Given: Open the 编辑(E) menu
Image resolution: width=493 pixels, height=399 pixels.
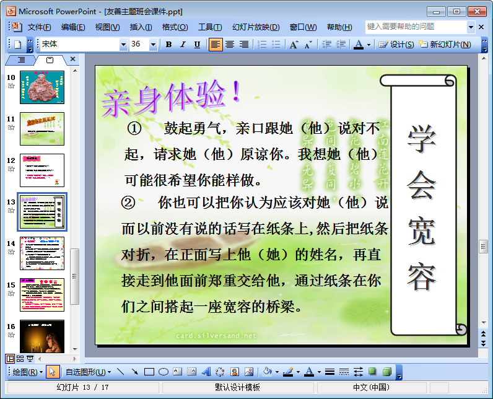Looking at the screenshot, I should click(x=73, y=27).
